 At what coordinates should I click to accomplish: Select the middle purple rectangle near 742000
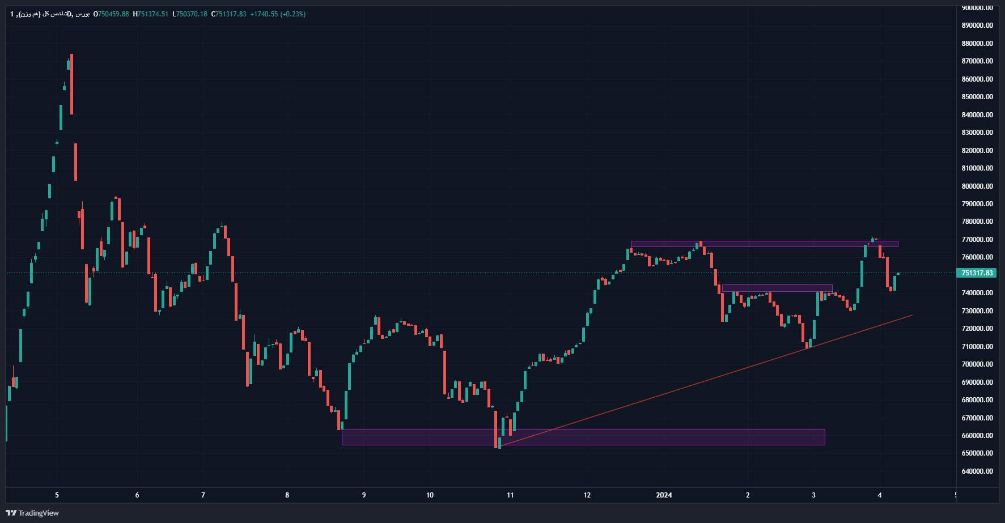[x=777, y=288]
